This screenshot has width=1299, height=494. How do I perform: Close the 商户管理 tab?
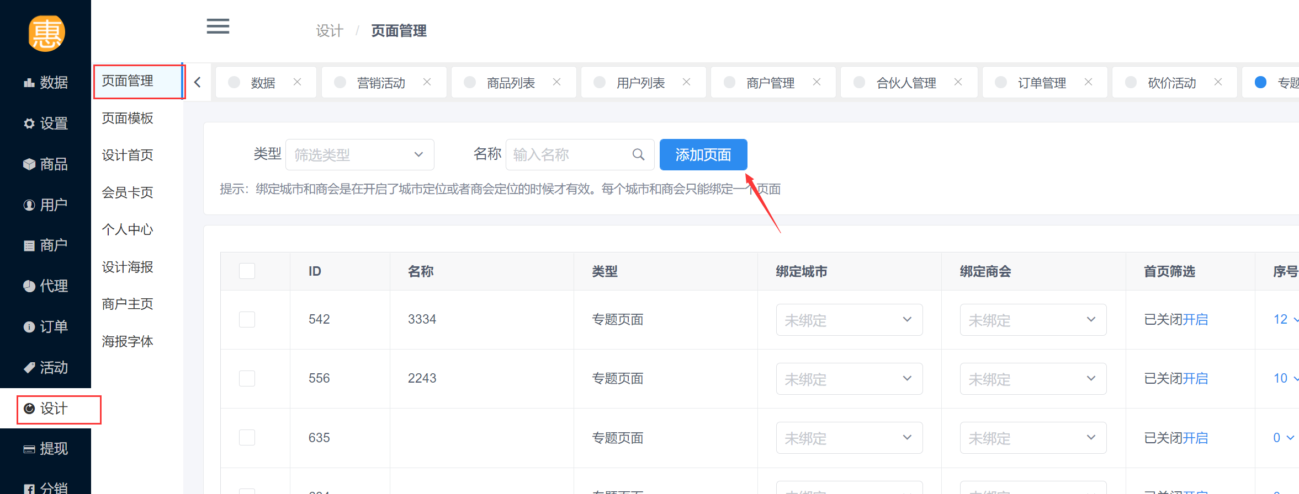point(816,82)
